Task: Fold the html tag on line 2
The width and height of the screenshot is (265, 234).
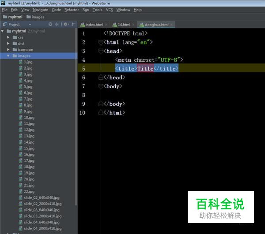Action: 101,42
